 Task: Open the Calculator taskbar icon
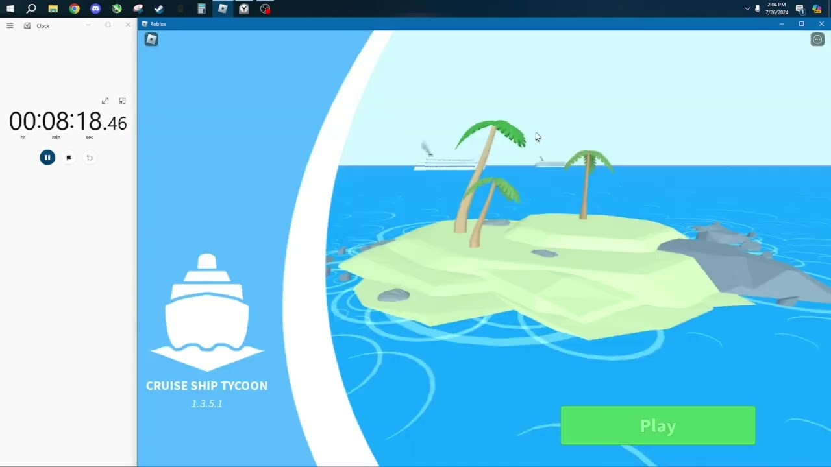pos(201,9)
